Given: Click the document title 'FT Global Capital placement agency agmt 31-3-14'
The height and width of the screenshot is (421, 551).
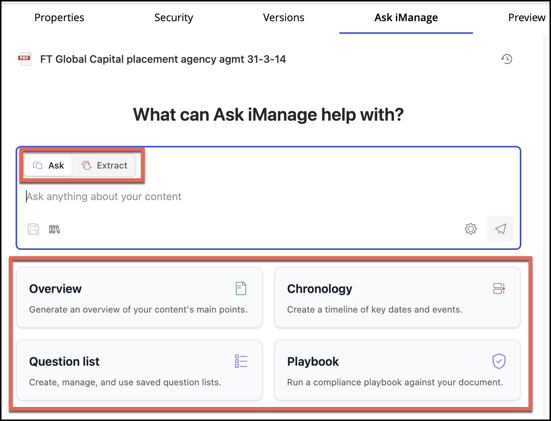Looking at the screenshot, I should click(163, 59).
